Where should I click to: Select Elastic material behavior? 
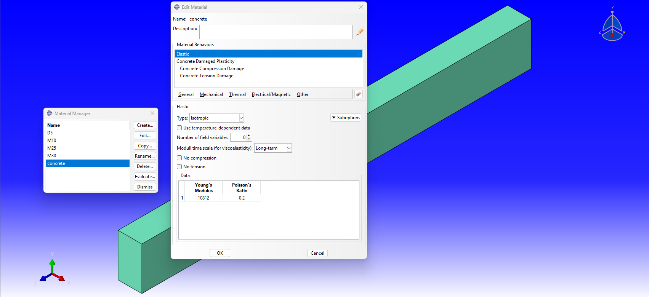(269, 54)
